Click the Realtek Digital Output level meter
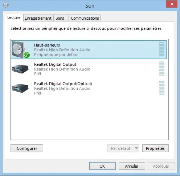The image size is (180, 176). coord(162,68)
